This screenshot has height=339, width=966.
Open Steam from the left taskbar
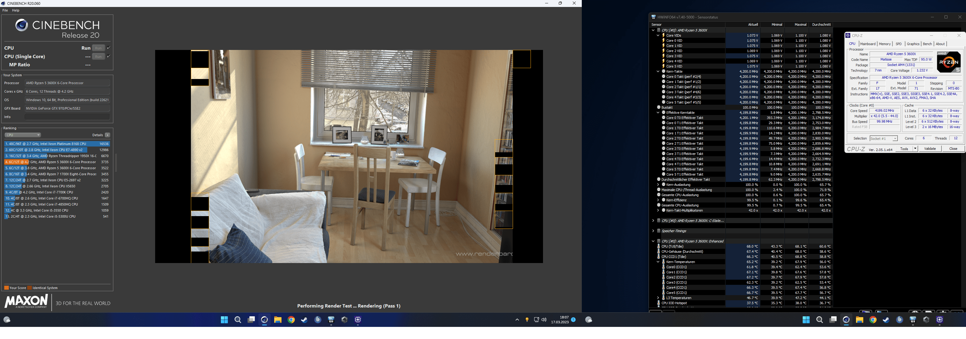click(305, 320)
